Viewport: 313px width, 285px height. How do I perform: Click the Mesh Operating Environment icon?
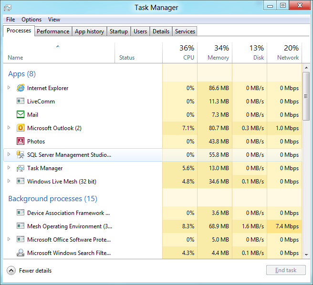(x=21, y=226)
